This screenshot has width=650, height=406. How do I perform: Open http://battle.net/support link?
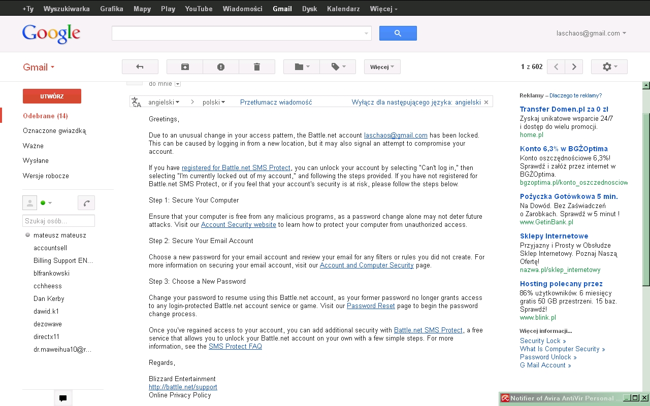[183, 387]
